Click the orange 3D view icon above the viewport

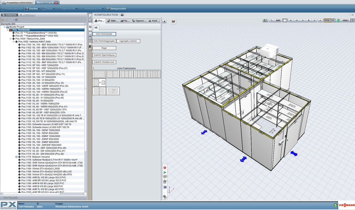173,21
